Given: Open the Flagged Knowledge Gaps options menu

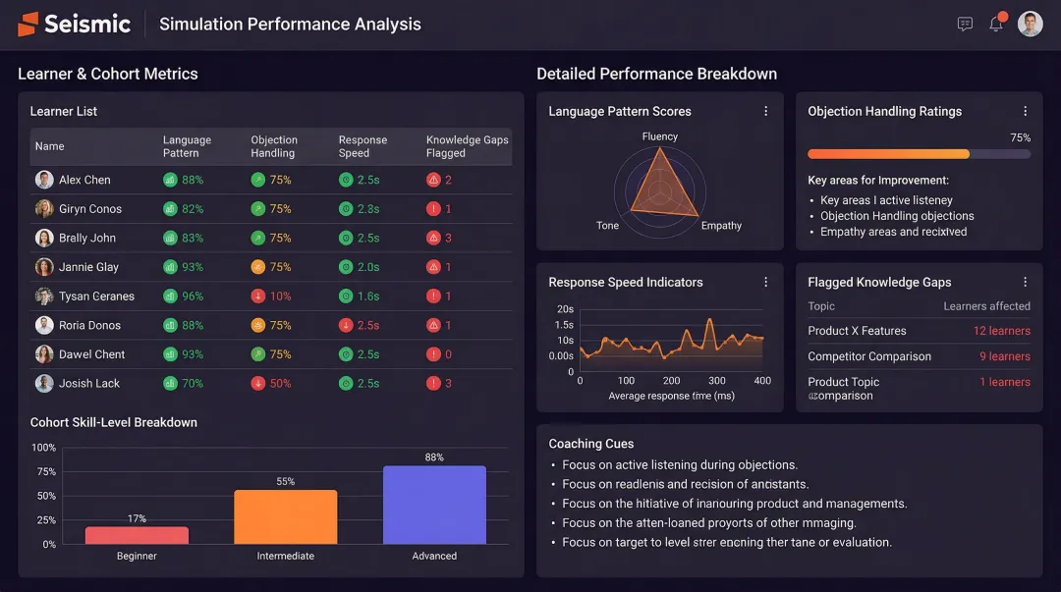Looking at the screenshot, I should (x=1026, y=282).
